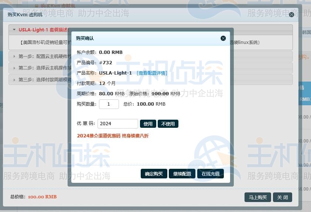Focus the 优惠码 coupon code field
The height and width of the screenshot is (212, 311).
click(x=118, y=124)
